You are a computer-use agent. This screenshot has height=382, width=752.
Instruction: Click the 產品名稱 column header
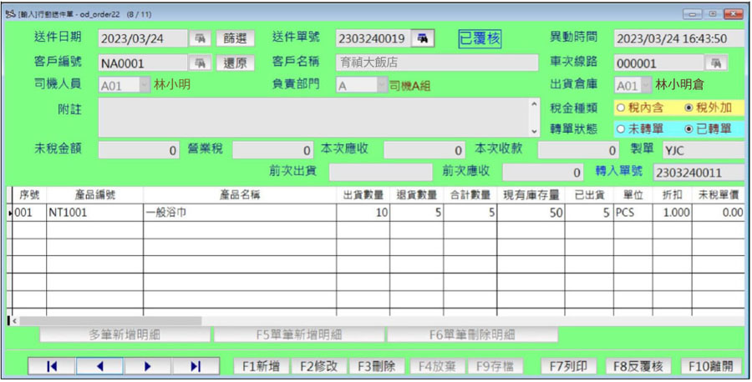240,195
